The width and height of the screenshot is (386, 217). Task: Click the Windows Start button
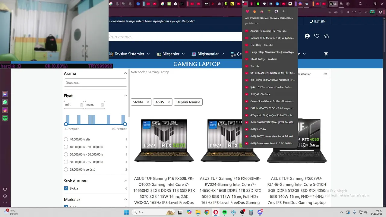pos(126,212)
